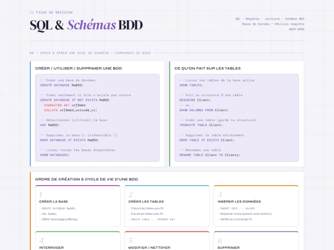This screenshot has width=334, height=250.
Task: Click bullet 'Vérifier les contraintes FK'
Action: click(236, 219)
